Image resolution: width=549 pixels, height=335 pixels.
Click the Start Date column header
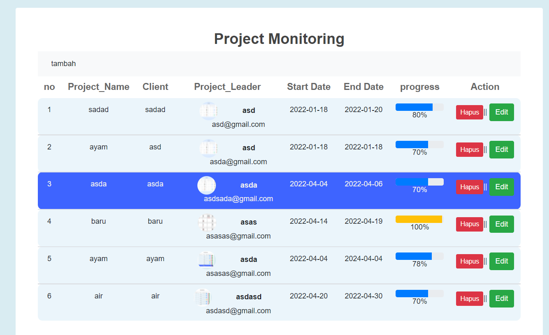click(x=309, y=87)
